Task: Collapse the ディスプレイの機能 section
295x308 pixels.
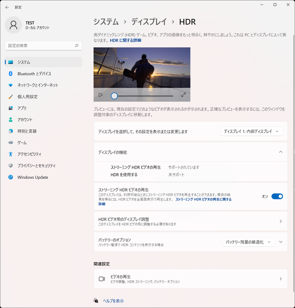Action: 281,152
